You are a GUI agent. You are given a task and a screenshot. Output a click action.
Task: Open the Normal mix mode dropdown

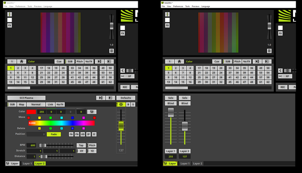(36, 105)
